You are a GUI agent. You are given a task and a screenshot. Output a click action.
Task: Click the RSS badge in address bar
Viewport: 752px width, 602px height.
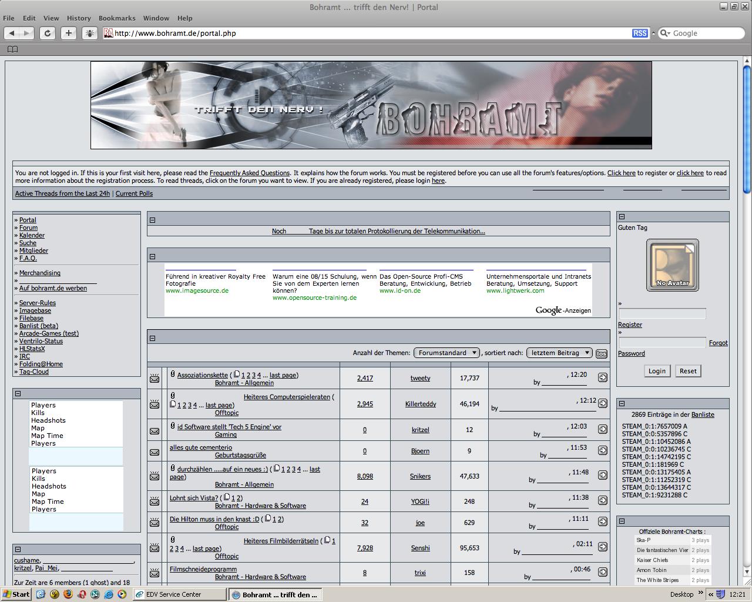click(x=640, y=34)
